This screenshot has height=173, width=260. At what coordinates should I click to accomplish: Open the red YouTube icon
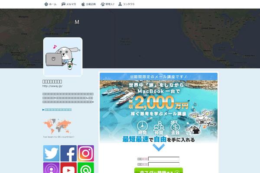[68, 168]
